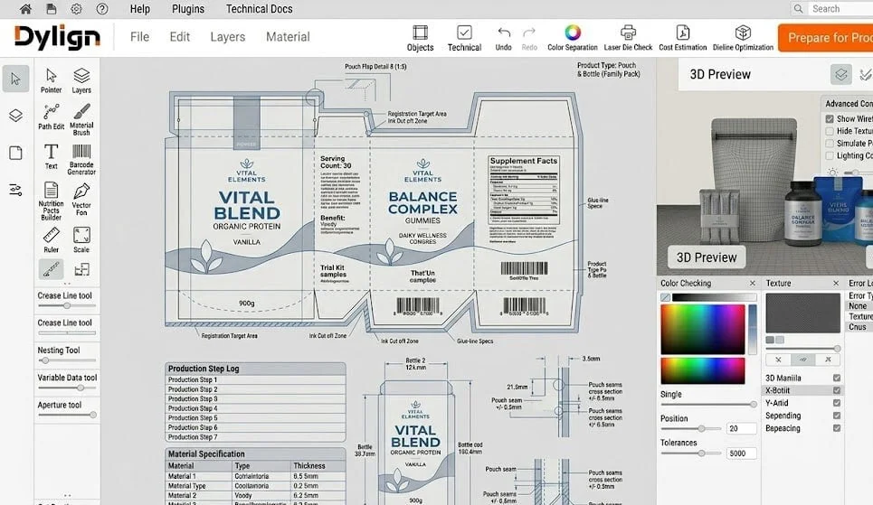This screenshot has width=873, height=505.
Task: Click the nesting blocks icon under Scale
Action: pos(81,270)
